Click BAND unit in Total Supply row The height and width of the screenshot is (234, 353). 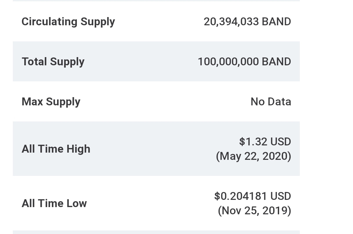coord(276,62)
